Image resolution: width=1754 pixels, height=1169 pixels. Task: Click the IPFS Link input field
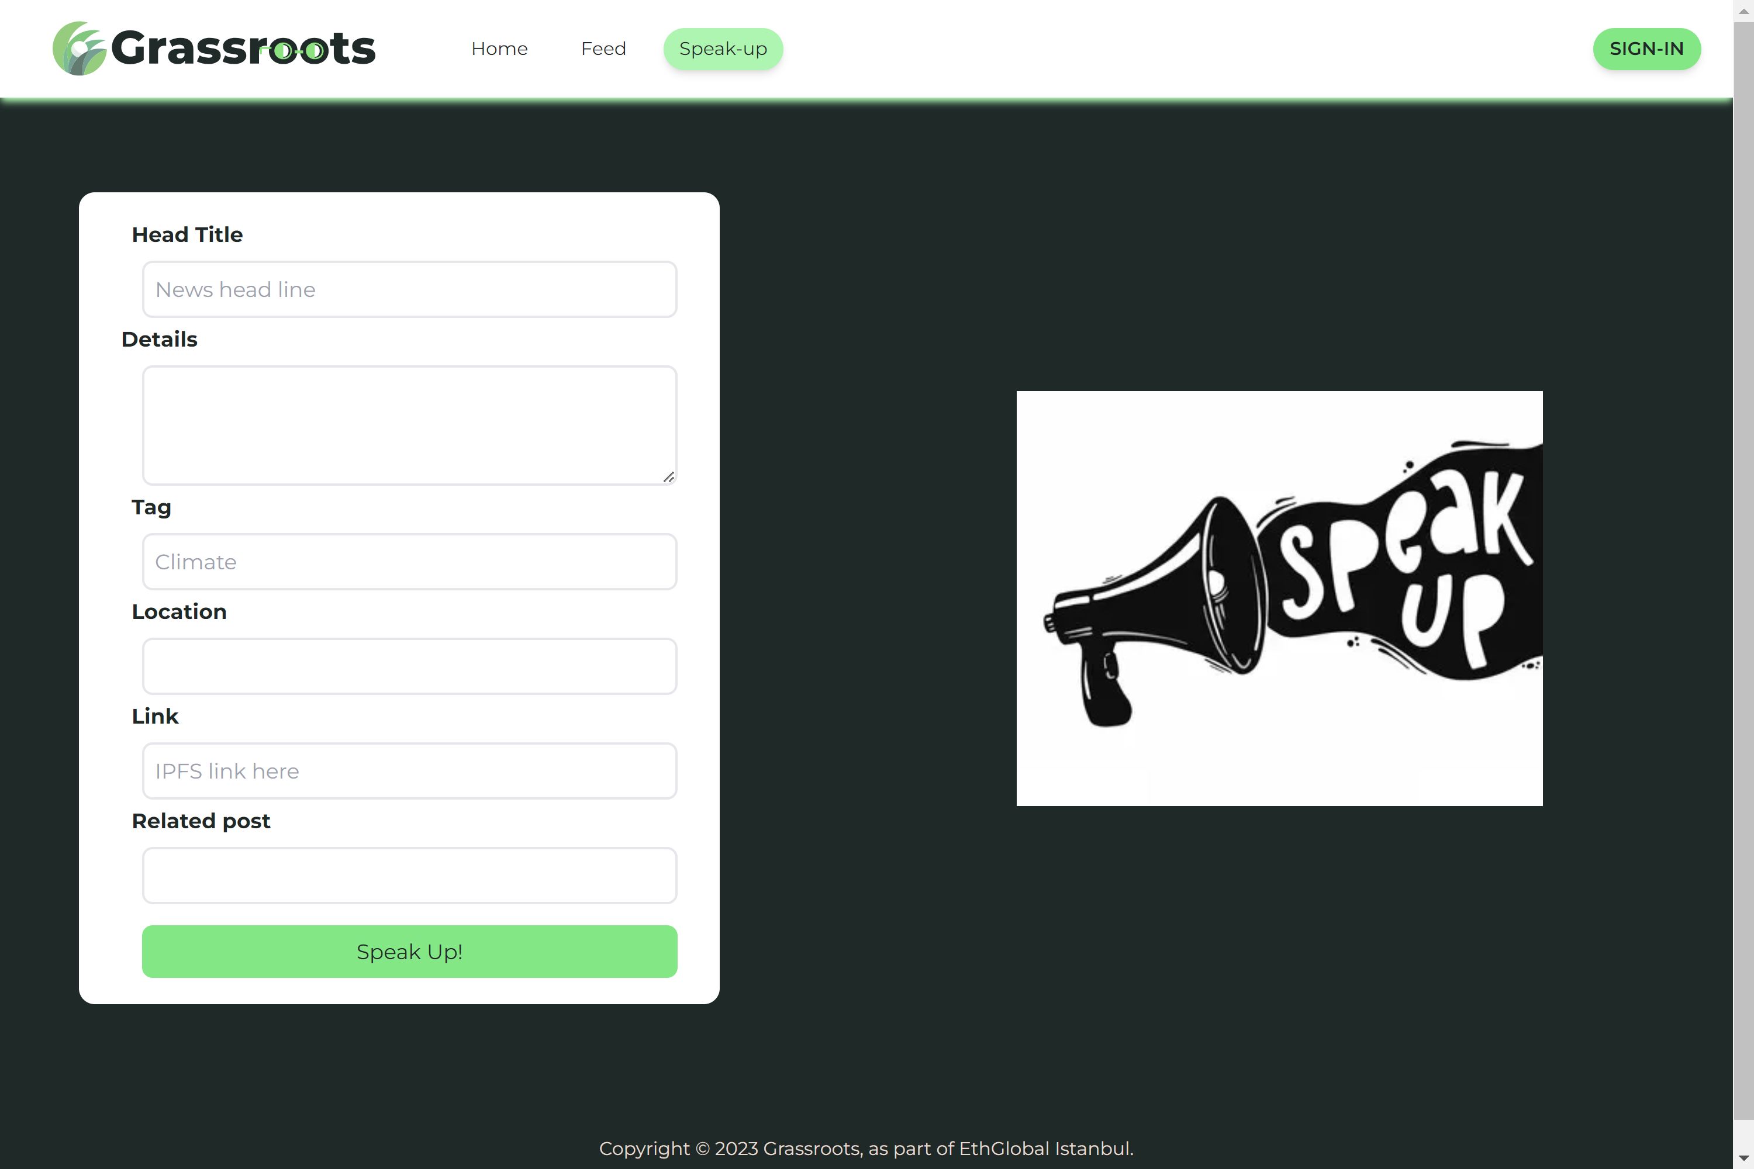pyautogui.click(x=409, y=770)
